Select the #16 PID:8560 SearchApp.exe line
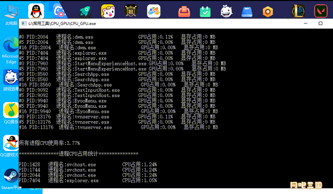This screenshot has width=333, height=194. [119, 85]
